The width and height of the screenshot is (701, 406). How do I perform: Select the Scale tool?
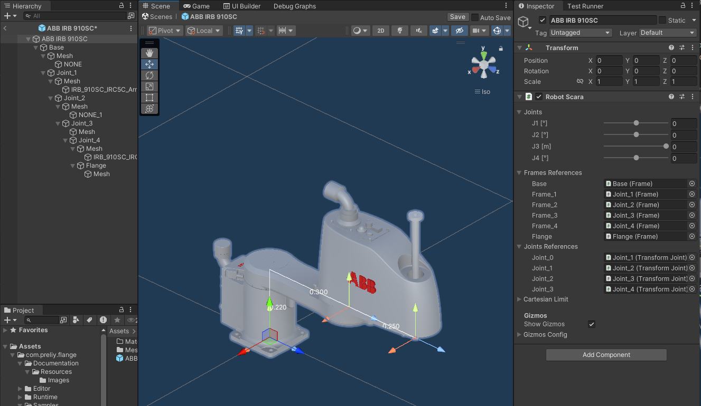pos(149,86)
